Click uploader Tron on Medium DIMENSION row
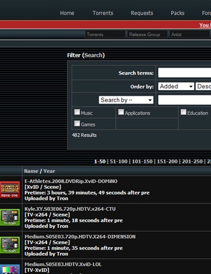Viewport: 211px width, 274px height. click(x=62, y=254)
